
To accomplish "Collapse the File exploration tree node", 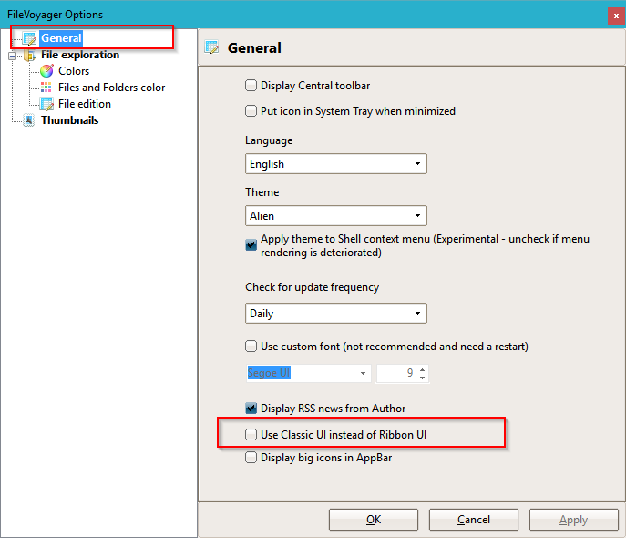I will (x=13, y=56).
